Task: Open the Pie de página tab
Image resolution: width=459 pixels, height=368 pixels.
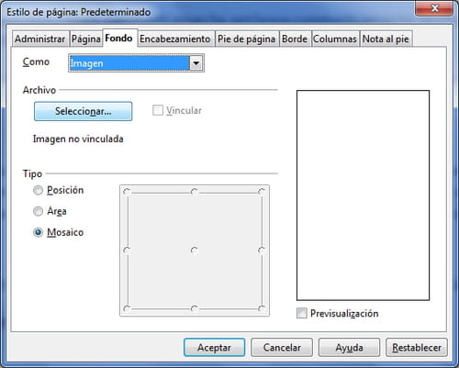Action: click(246, 39)
